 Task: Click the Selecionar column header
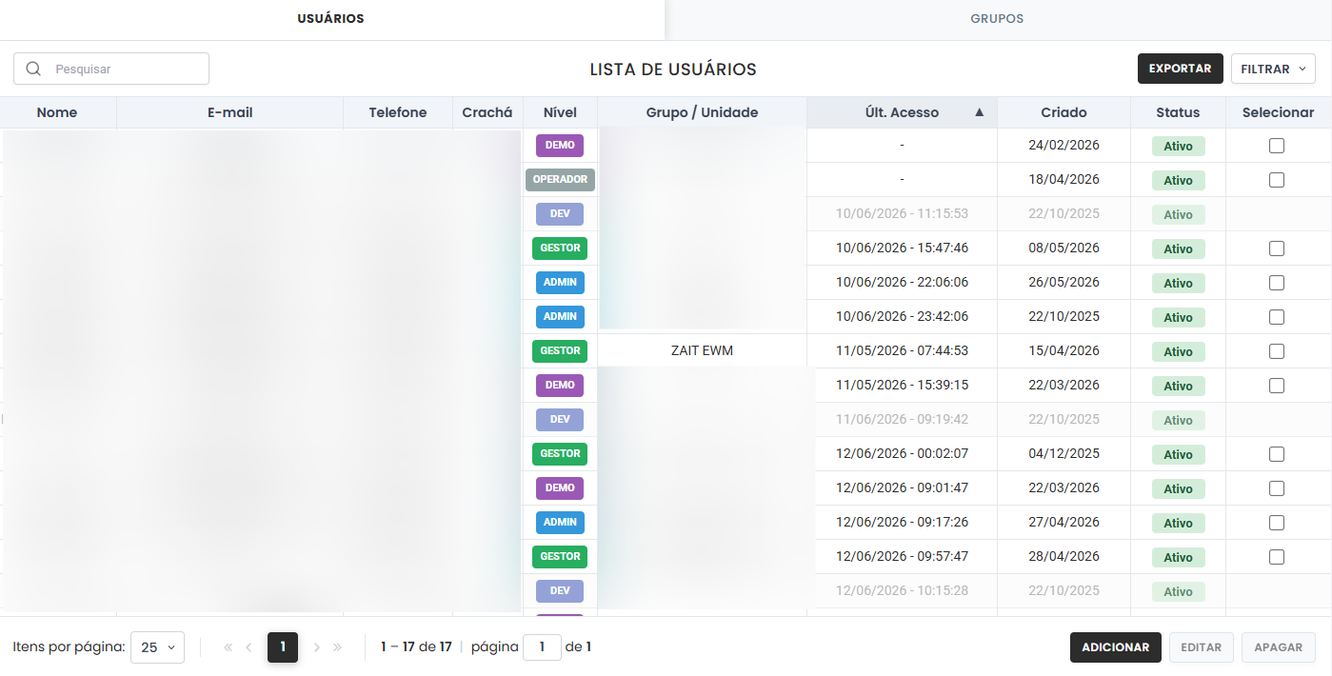[x=1278, y=112]
